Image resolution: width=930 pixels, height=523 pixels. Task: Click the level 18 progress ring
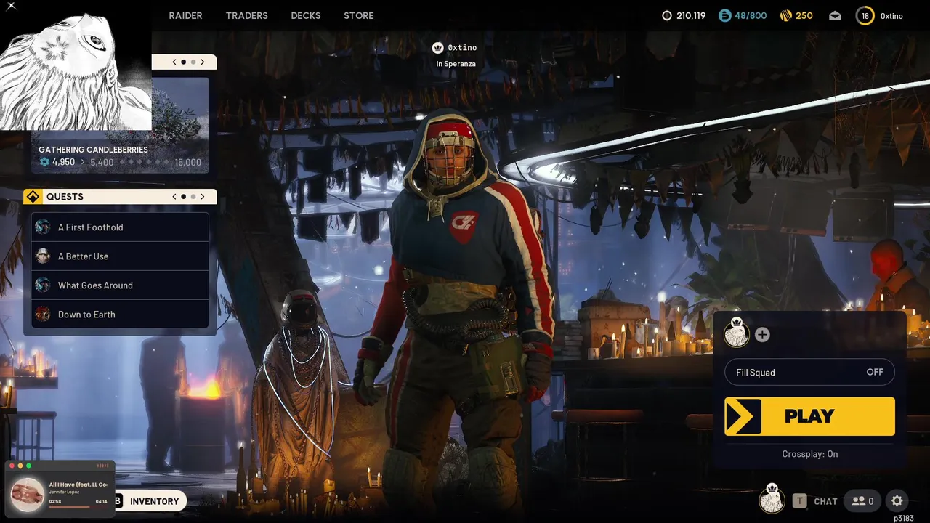click(865, 15)
